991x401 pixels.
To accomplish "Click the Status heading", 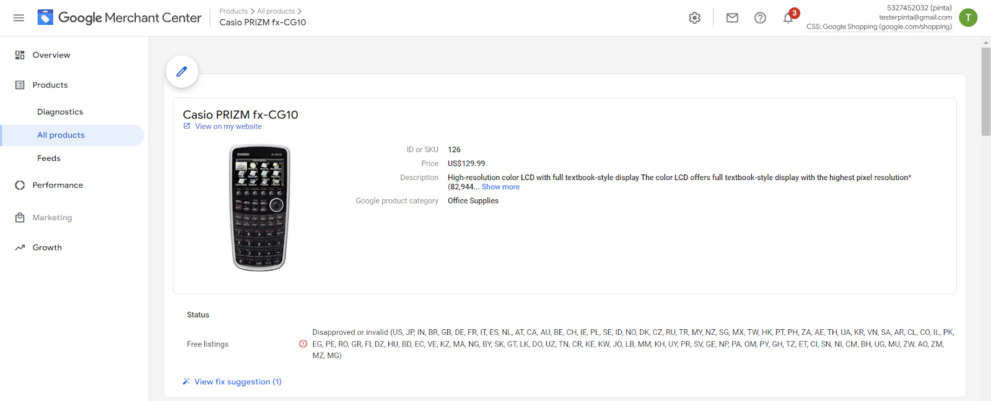I will tap(198, 315).
